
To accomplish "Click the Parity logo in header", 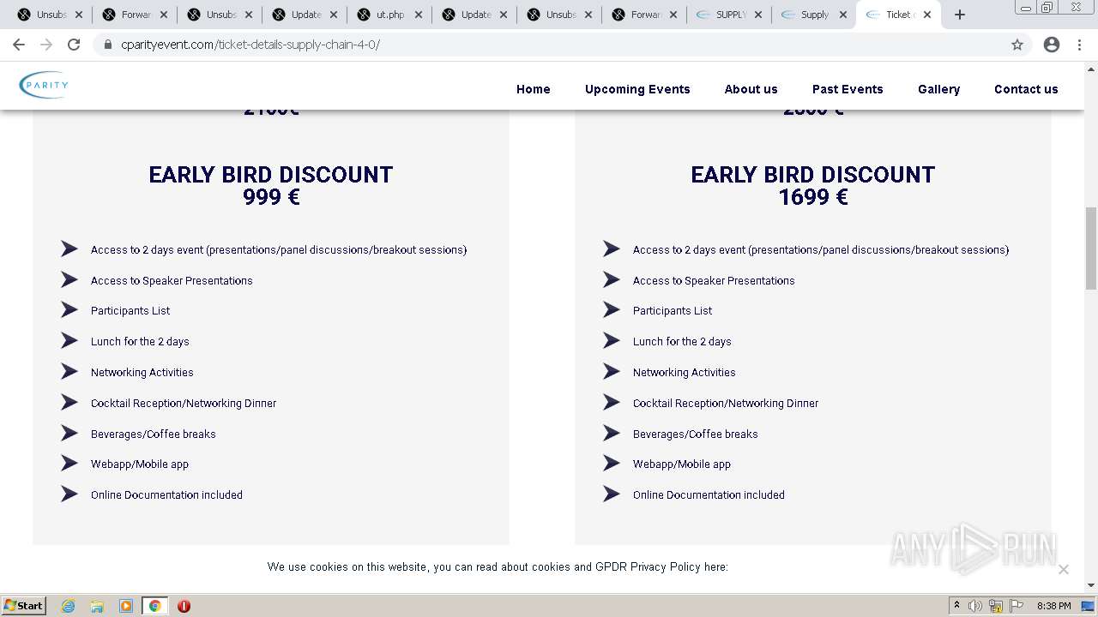I will tap(44, 85).
